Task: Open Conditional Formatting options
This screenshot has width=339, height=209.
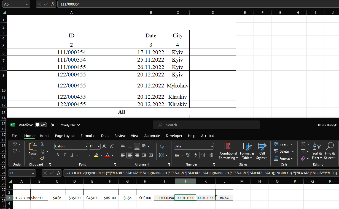Action: coord(228,151)
